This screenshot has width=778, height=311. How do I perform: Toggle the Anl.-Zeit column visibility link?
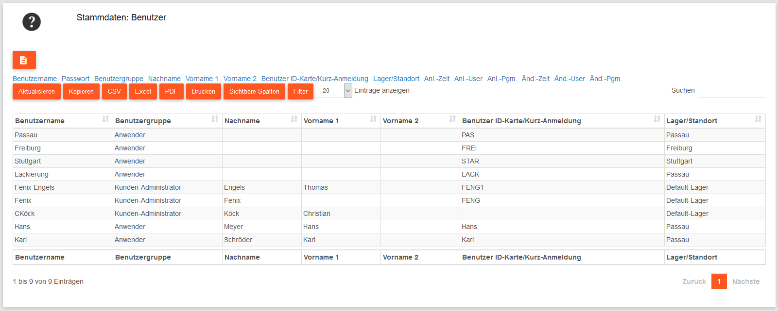click(x=436, y=79)
